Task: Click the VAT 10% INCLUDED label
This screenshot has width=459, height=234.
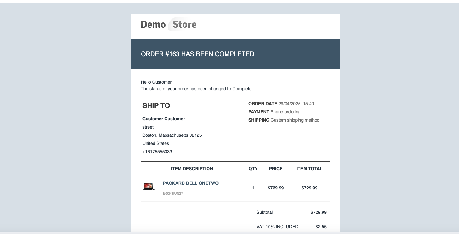Action: [277, 227]
